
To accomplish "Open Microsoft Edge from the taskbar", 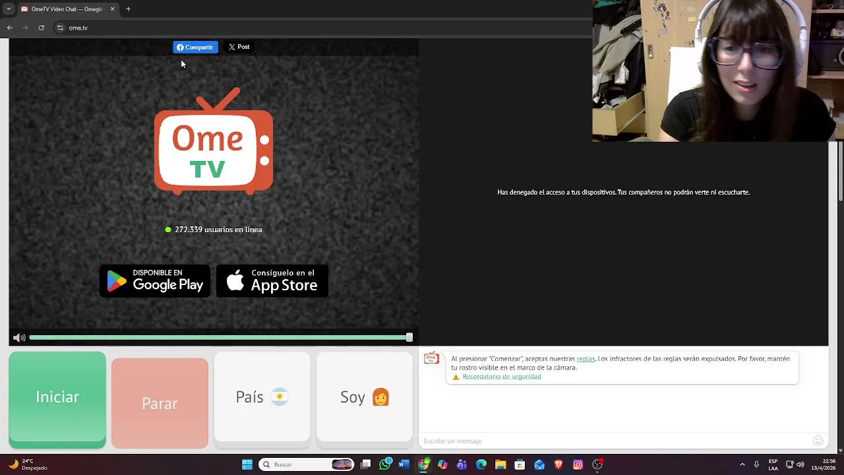I will pyautogui.click(x=481, y=464).
